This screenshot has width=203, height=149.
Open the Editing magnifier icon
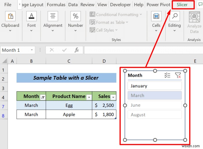175,16
